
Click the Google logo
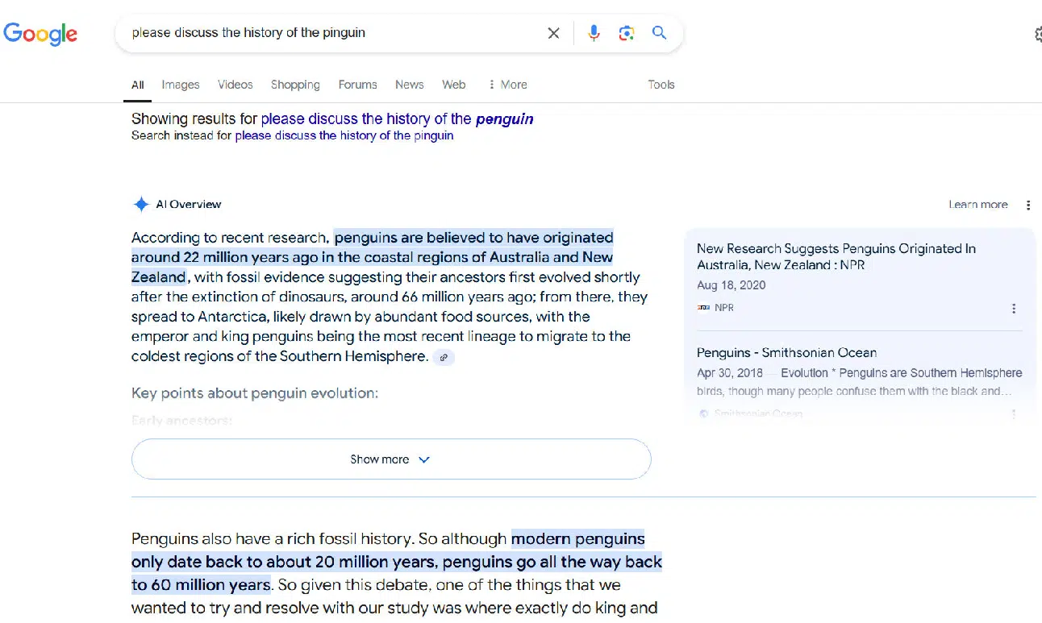(x=40, y=33)
